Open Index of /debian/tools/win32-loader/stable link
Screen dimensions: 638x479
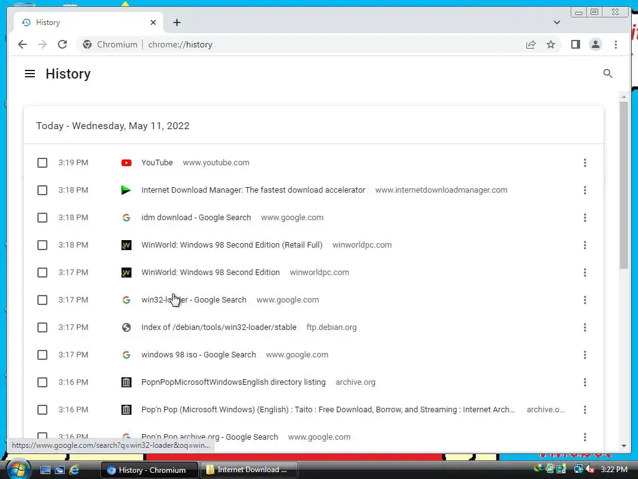click(x=219, y=327)
